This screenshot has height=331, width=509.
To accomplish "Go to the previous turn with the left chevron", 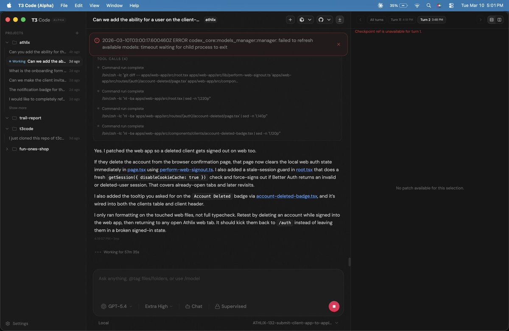I will coord(361,20).
